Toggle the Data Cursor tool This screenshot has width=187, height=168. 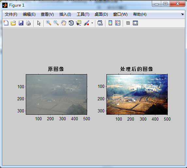[x=79, y=23]
